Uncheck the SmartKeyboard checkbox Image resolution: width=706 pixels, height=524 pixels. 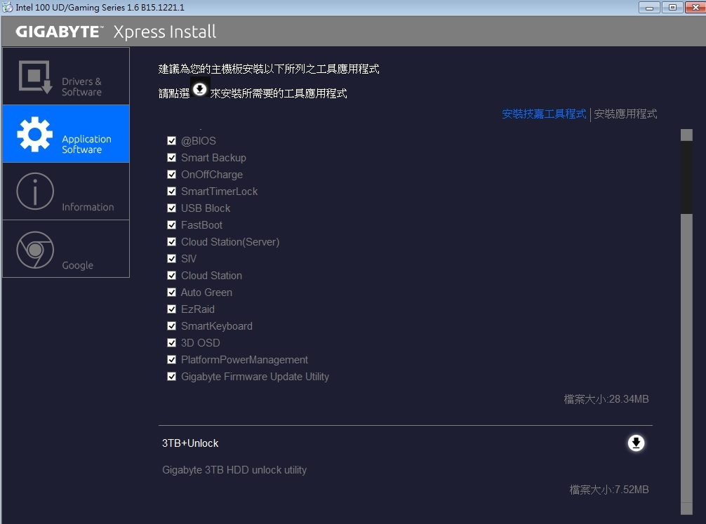click(x=171, y=326)
